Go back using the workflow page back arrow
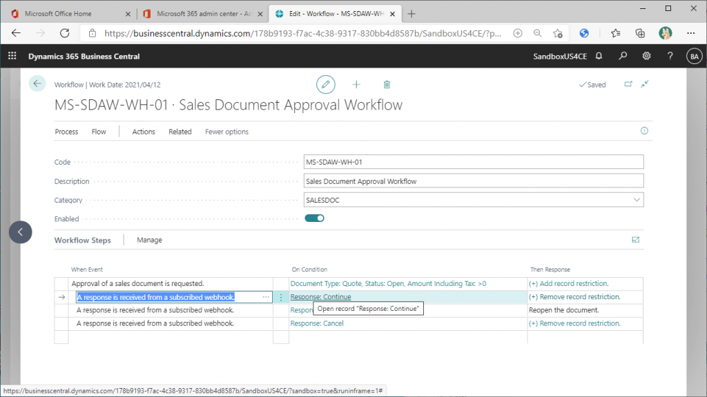707x397 pixels. 37,83
